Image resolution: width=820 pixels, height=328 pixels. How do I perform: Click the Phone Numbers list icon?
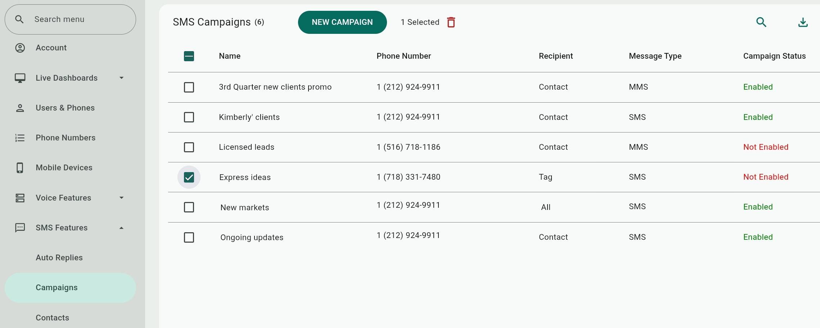[20, 138]
